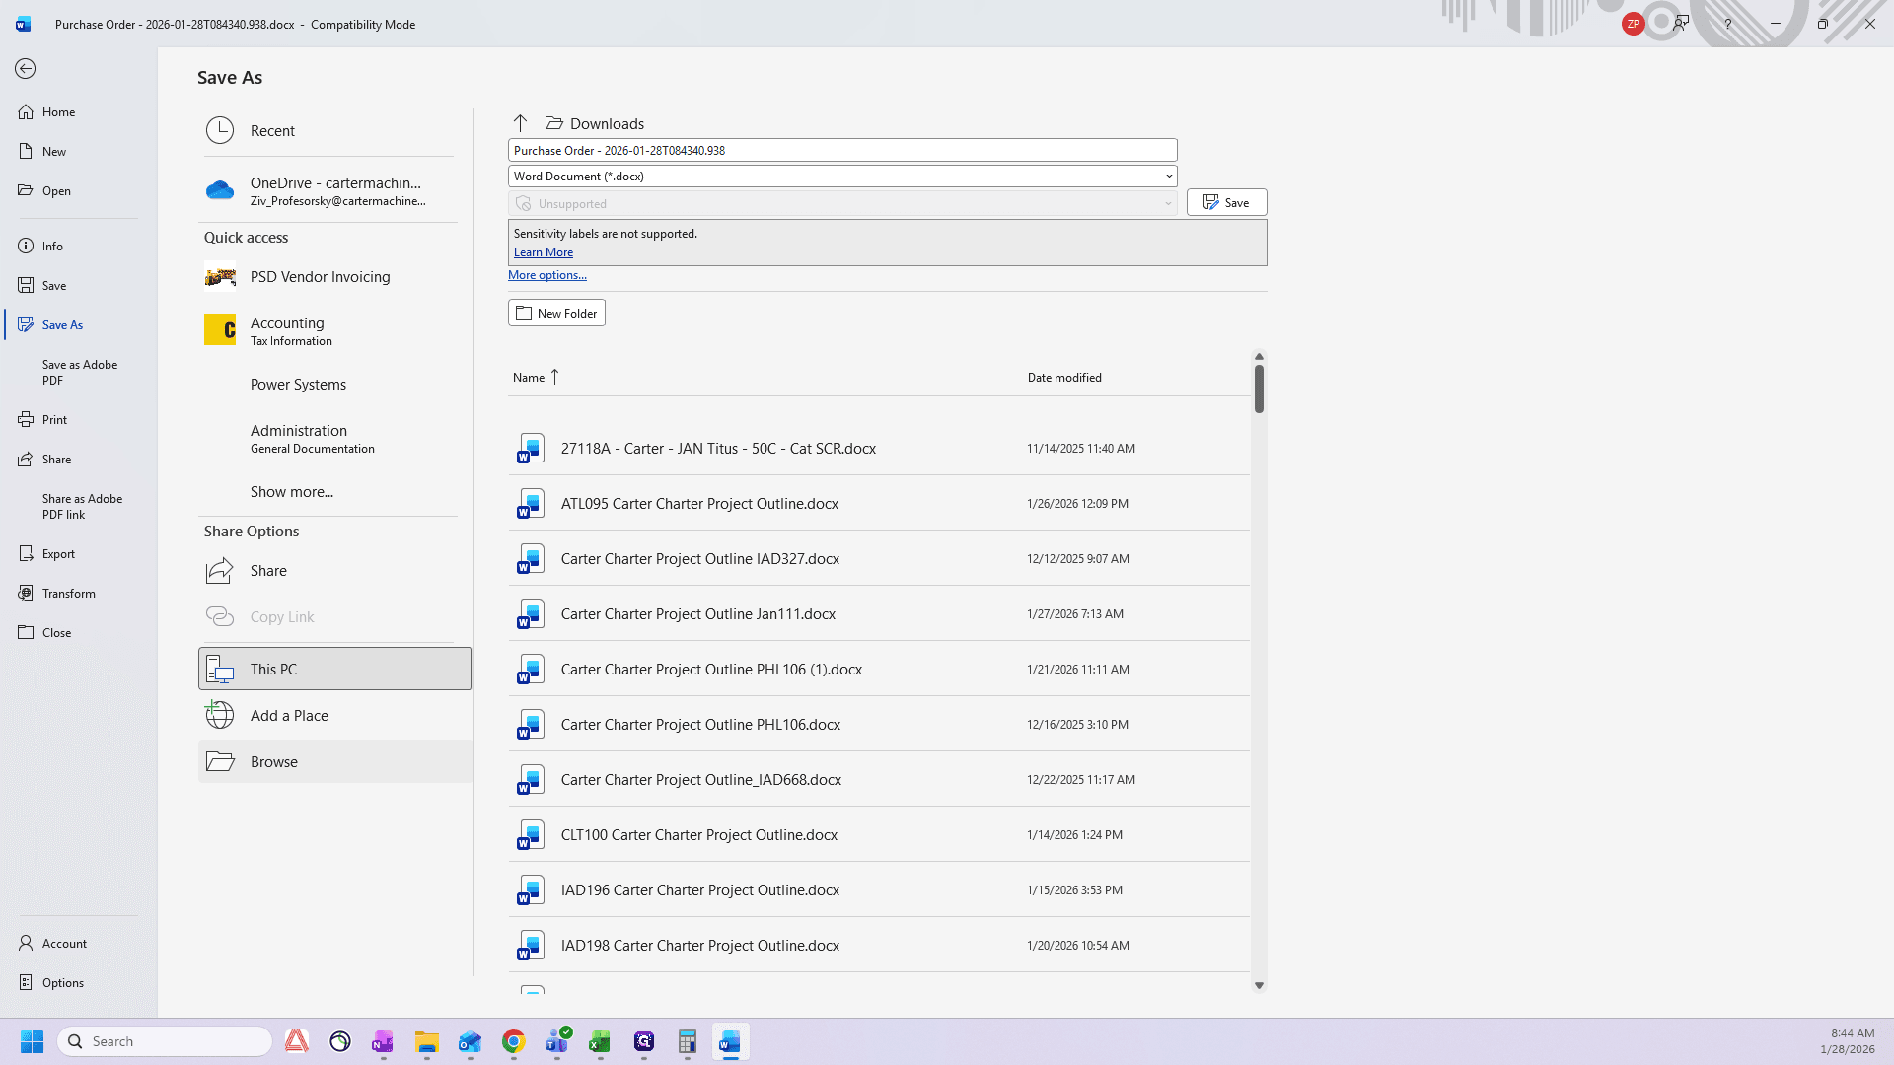Open Excel from the taskbar
The image size is (1894, 1065).
600,1041
